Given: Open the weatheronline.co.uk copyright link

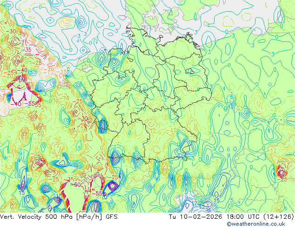Looking at the screenshot, I should point(256,224).
